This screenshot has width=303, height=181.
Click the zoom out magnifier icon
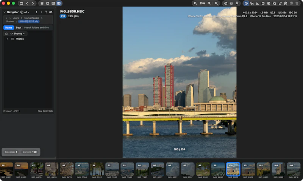[195, 3]
